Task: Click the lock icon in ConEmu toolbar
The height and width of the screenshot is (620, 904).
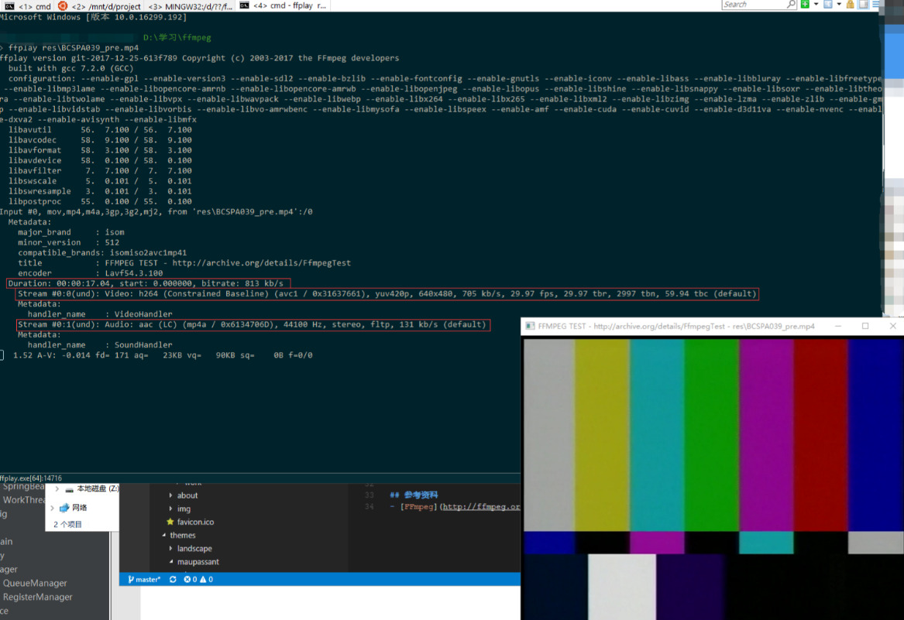Action: (851, 5)
